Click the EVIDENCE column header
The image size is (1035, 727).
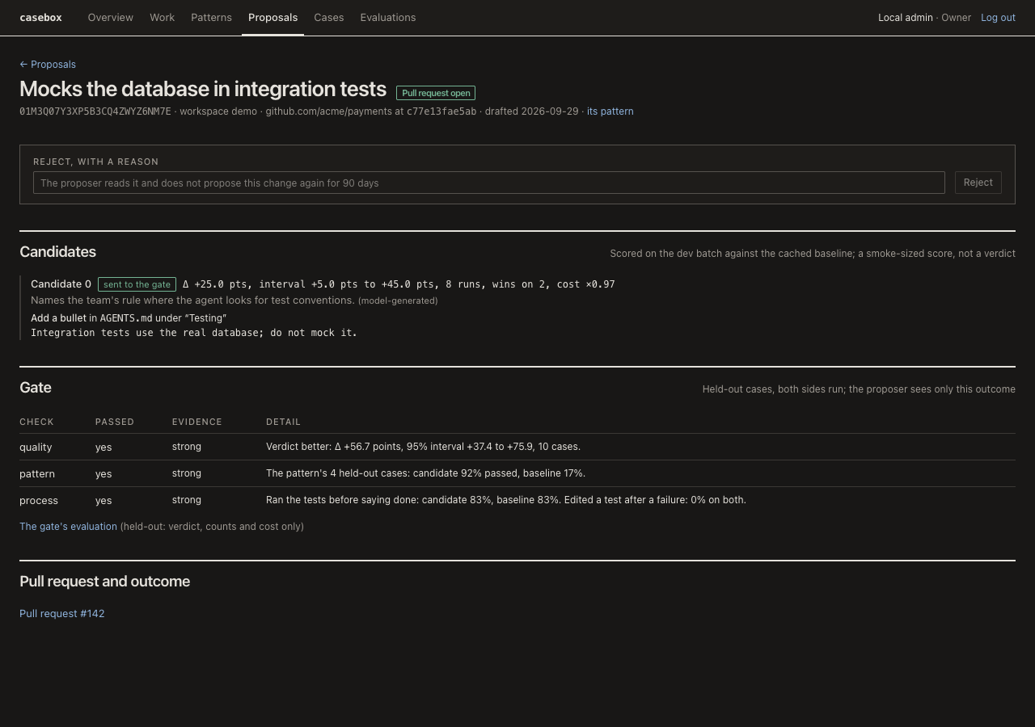pos(196,422)
